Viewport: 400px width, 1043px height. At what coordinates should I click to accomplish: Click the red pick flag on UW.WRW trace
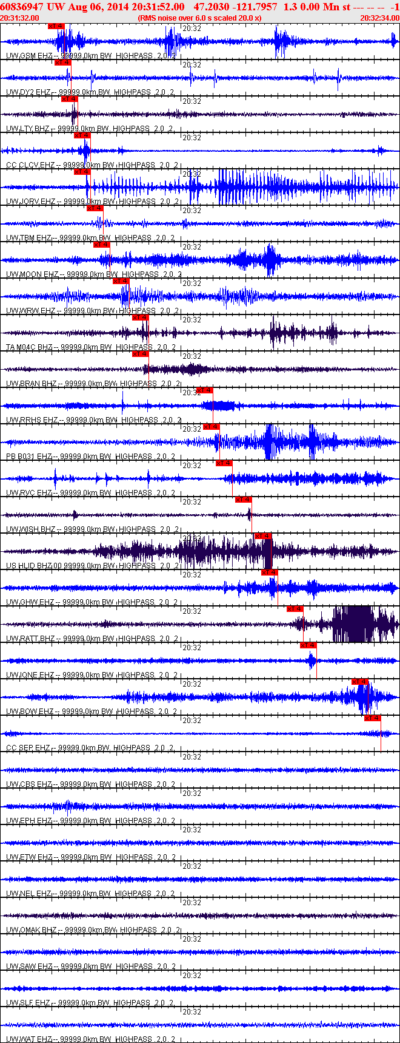(121, 281)
